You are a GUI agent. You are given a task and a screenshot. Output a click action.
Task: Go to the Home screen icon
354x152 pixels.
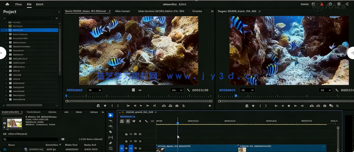coord(7,4)
